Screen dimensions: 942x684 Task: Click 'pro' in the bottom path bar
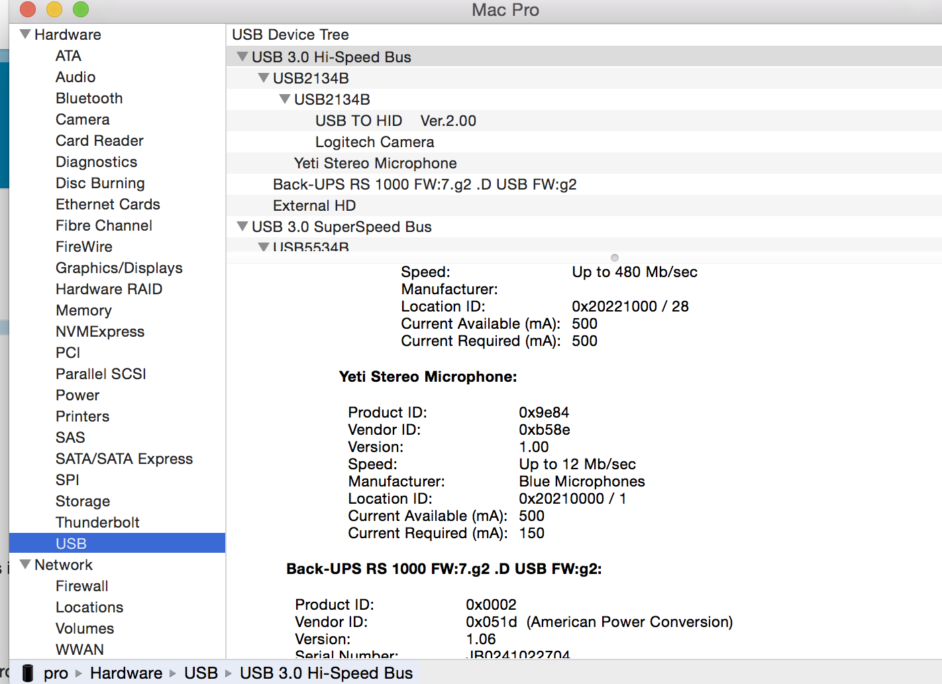(x=56, y=673)
